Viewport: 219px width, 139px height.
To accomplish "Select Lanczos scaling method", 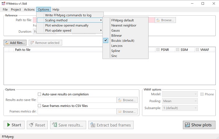I will point(126,46).
